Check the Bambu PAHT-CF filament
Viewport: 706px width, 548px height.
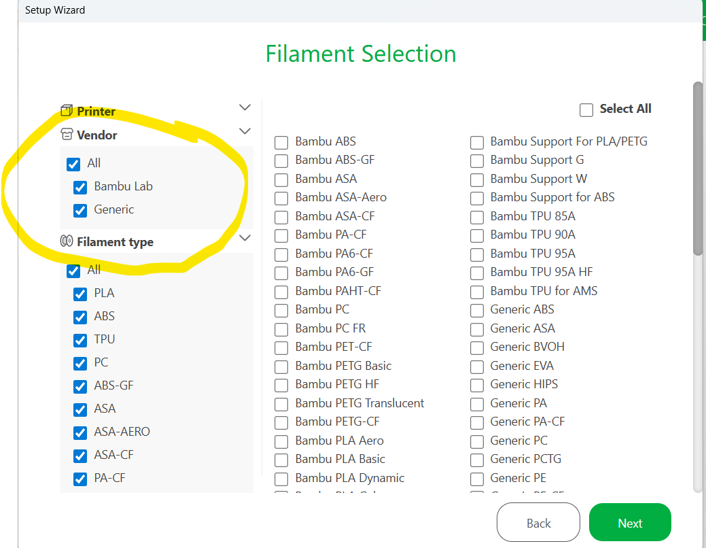pyautogui.click(x=281, y=292)
